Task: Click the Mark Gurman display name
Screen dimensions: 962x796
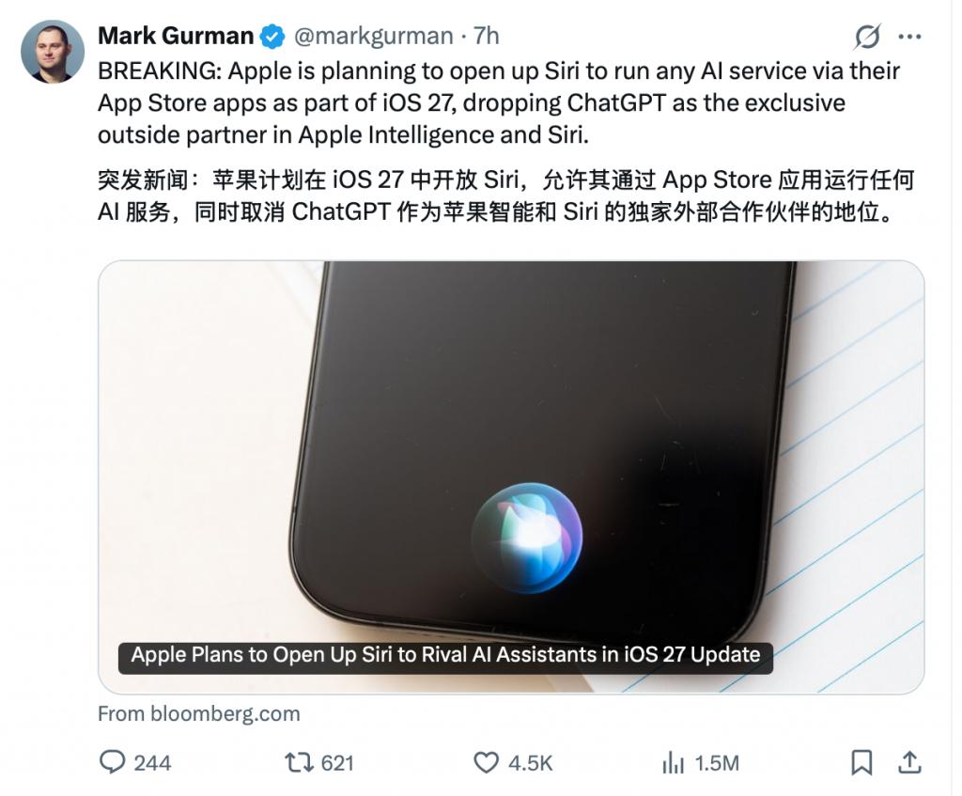Action: coord(176,36)
